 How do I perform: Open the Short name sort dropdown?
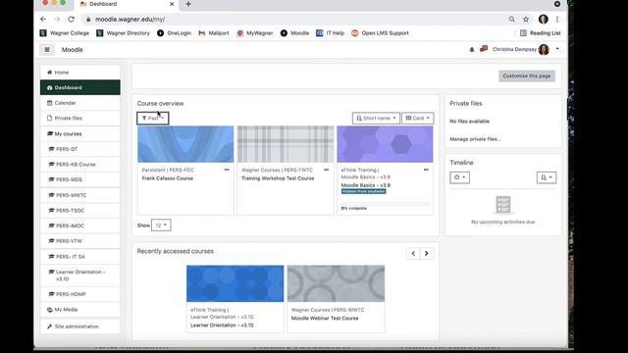[x=376, y=118]
